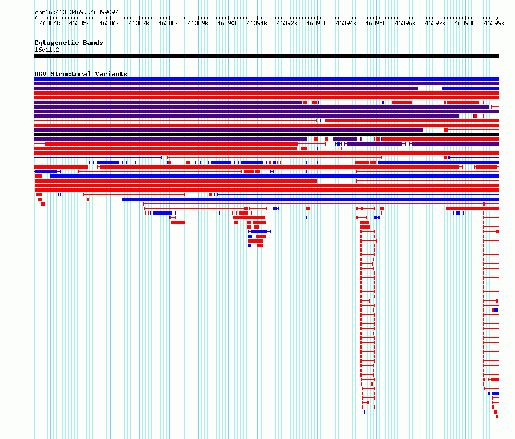
Task: Click the 46385k scale label
Action: tap(79, 23)
